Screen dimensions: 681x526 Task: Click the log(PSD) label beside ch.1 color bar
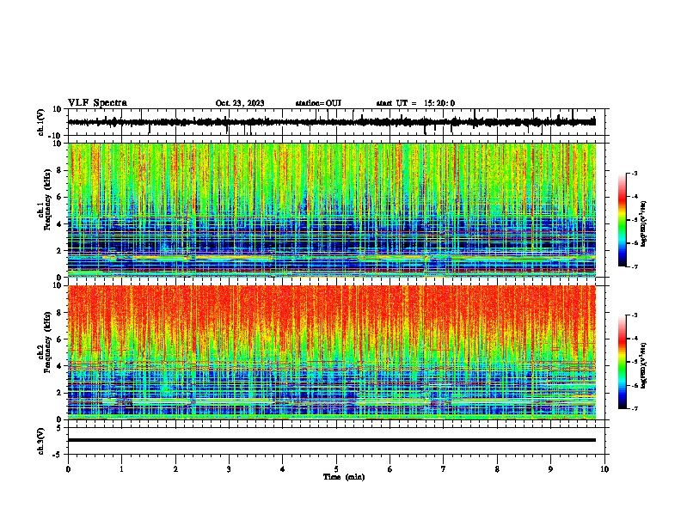tap(644, 223)
